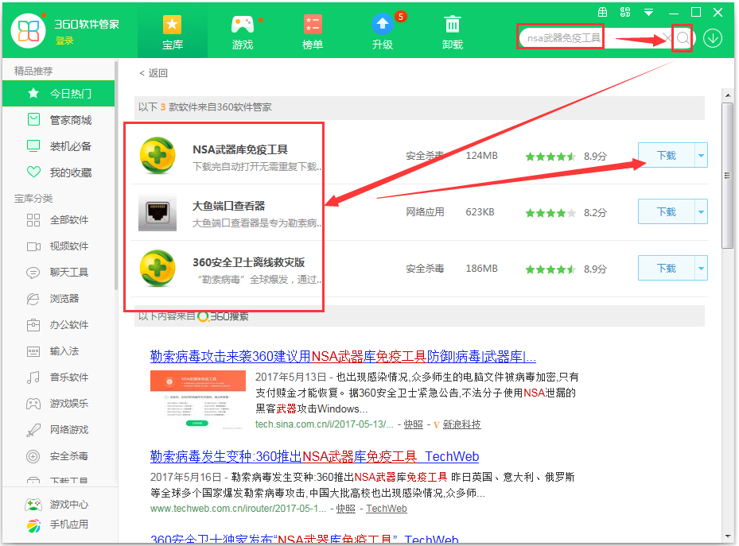Screen dimensions: 739x546
Task: Select 视频软件 category
Action: pos(58,246)
